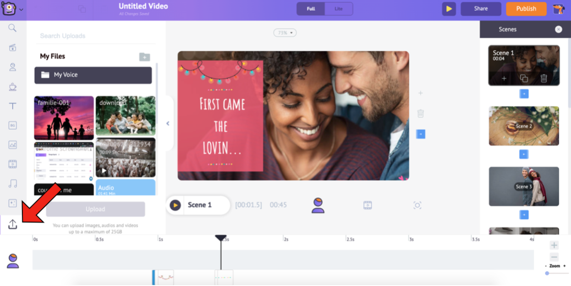Click the Search icon in left sidebar
The width and height of the screenshot is (571, 286).
coord(12,28)
